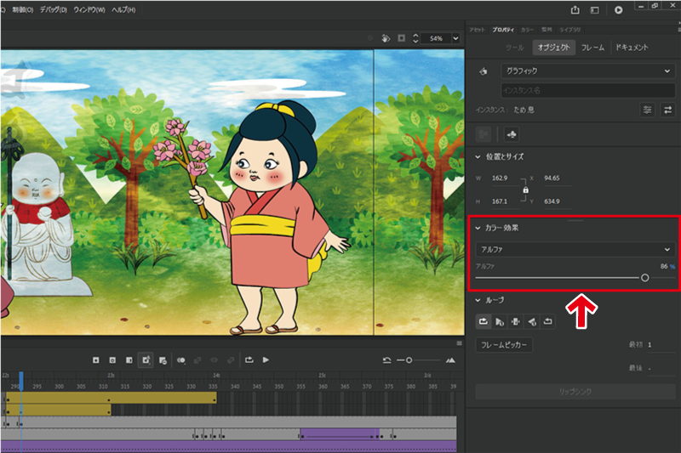681x453 pixels.
Task: Click the alpha slider handle
Action: (645, 278)
